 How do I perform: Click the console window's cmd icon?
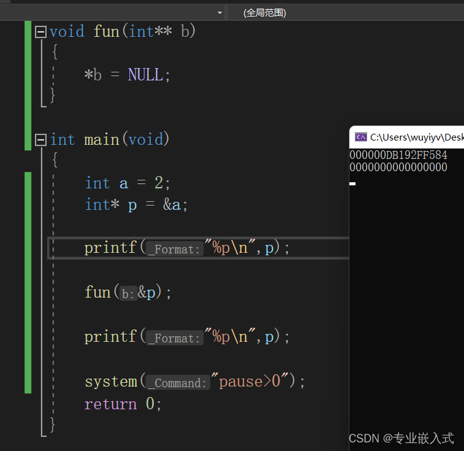tap(361, 137)
